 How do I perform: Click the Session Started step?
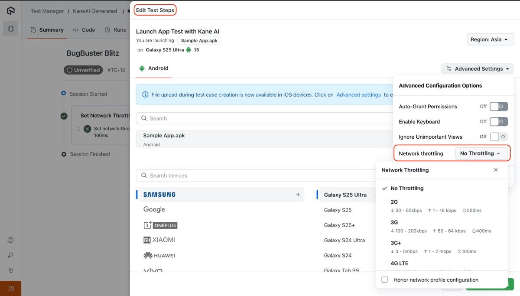[x=88, y=94]
